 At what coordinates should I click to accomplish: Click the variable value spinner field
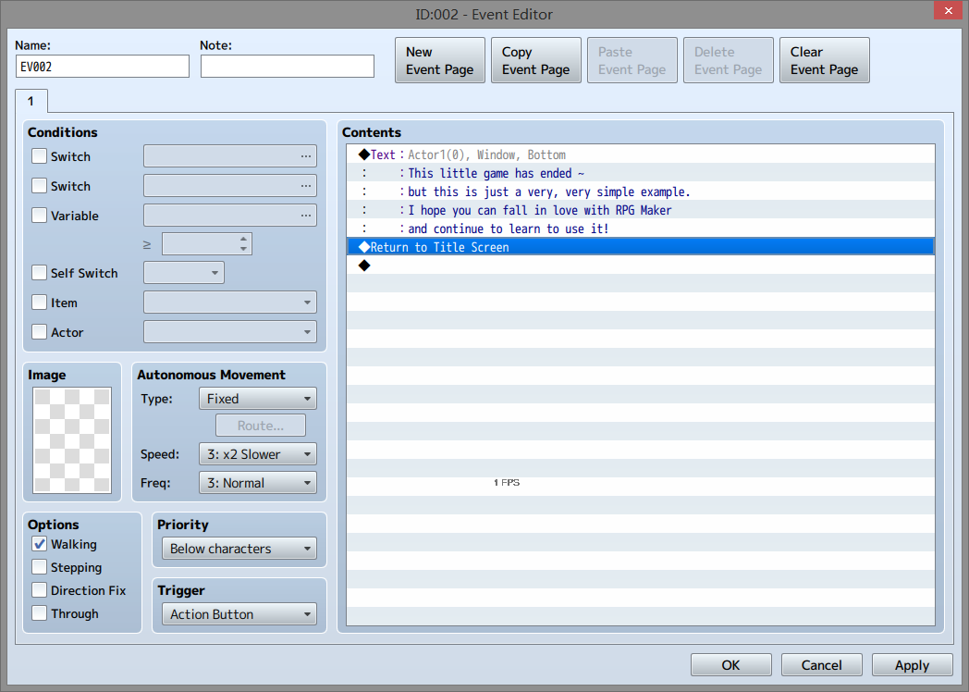tap(206, 244)
